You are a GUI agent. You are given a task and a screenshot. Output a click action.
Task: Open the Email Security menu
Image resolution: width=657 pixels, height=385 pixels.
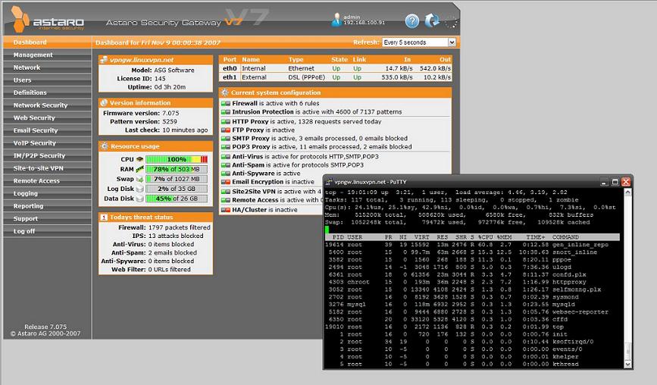point(47,130)
